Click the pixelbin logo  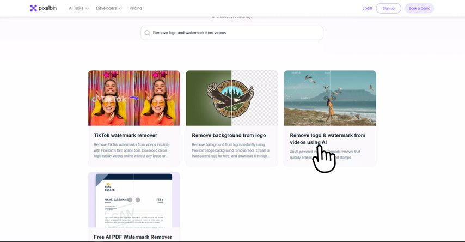point(43,8)
